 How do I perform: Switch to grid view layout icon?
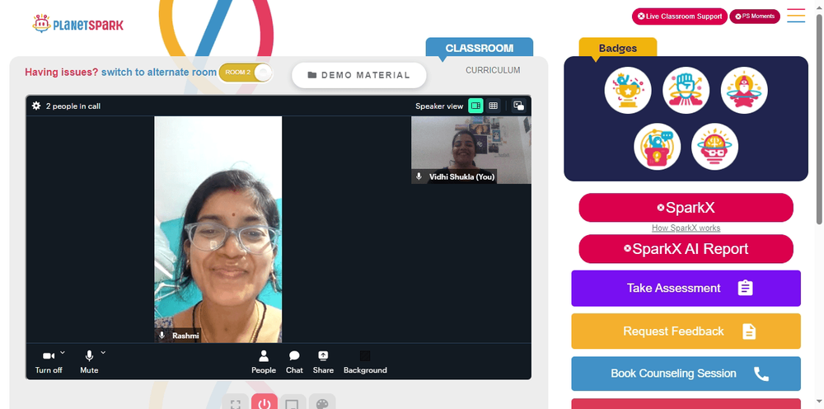pos(493,106)
